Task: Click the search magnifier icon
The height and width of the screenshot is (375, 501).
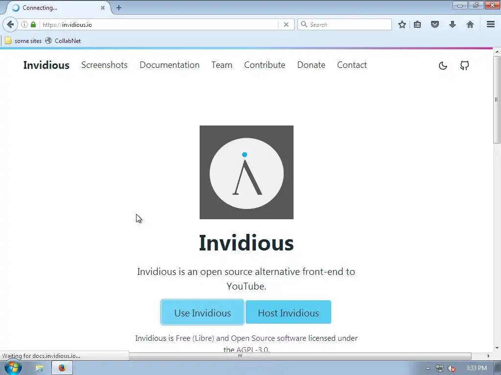Action: [304, 24]
